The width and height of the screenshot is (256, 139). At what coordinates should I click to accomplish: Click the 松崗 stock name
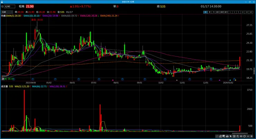pos(21,7)
